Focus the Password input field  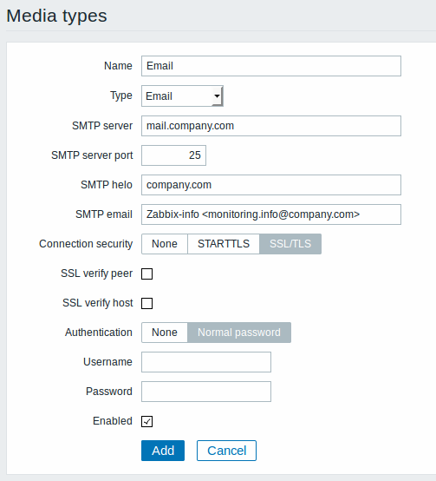coord(206,392)
